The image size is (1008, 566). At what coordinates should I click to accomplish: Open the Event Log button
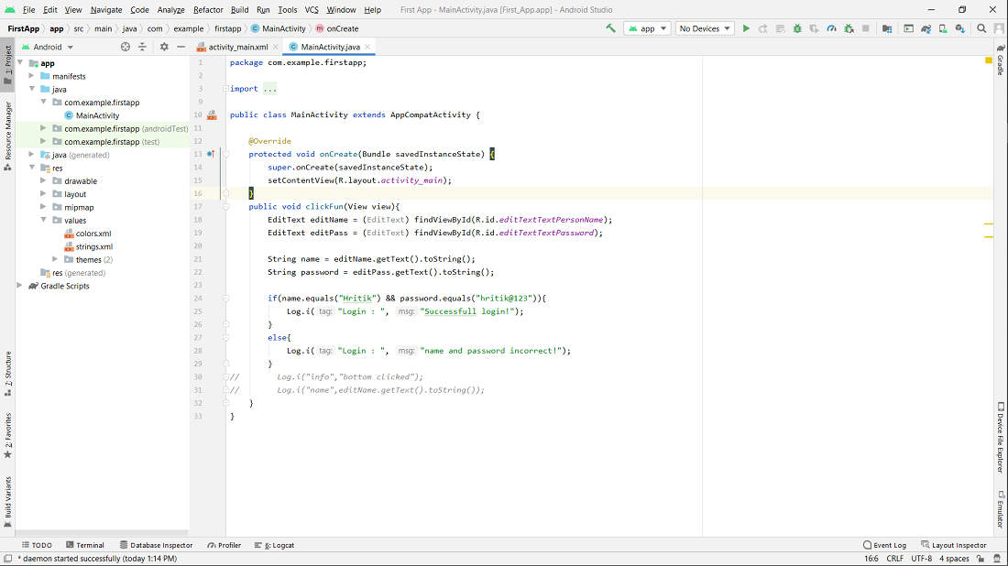(x=885, y=545)
